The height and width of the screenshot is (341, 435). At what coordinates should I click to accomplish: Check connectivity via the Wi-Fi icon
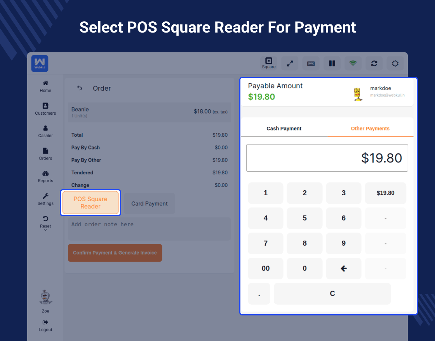353,63
